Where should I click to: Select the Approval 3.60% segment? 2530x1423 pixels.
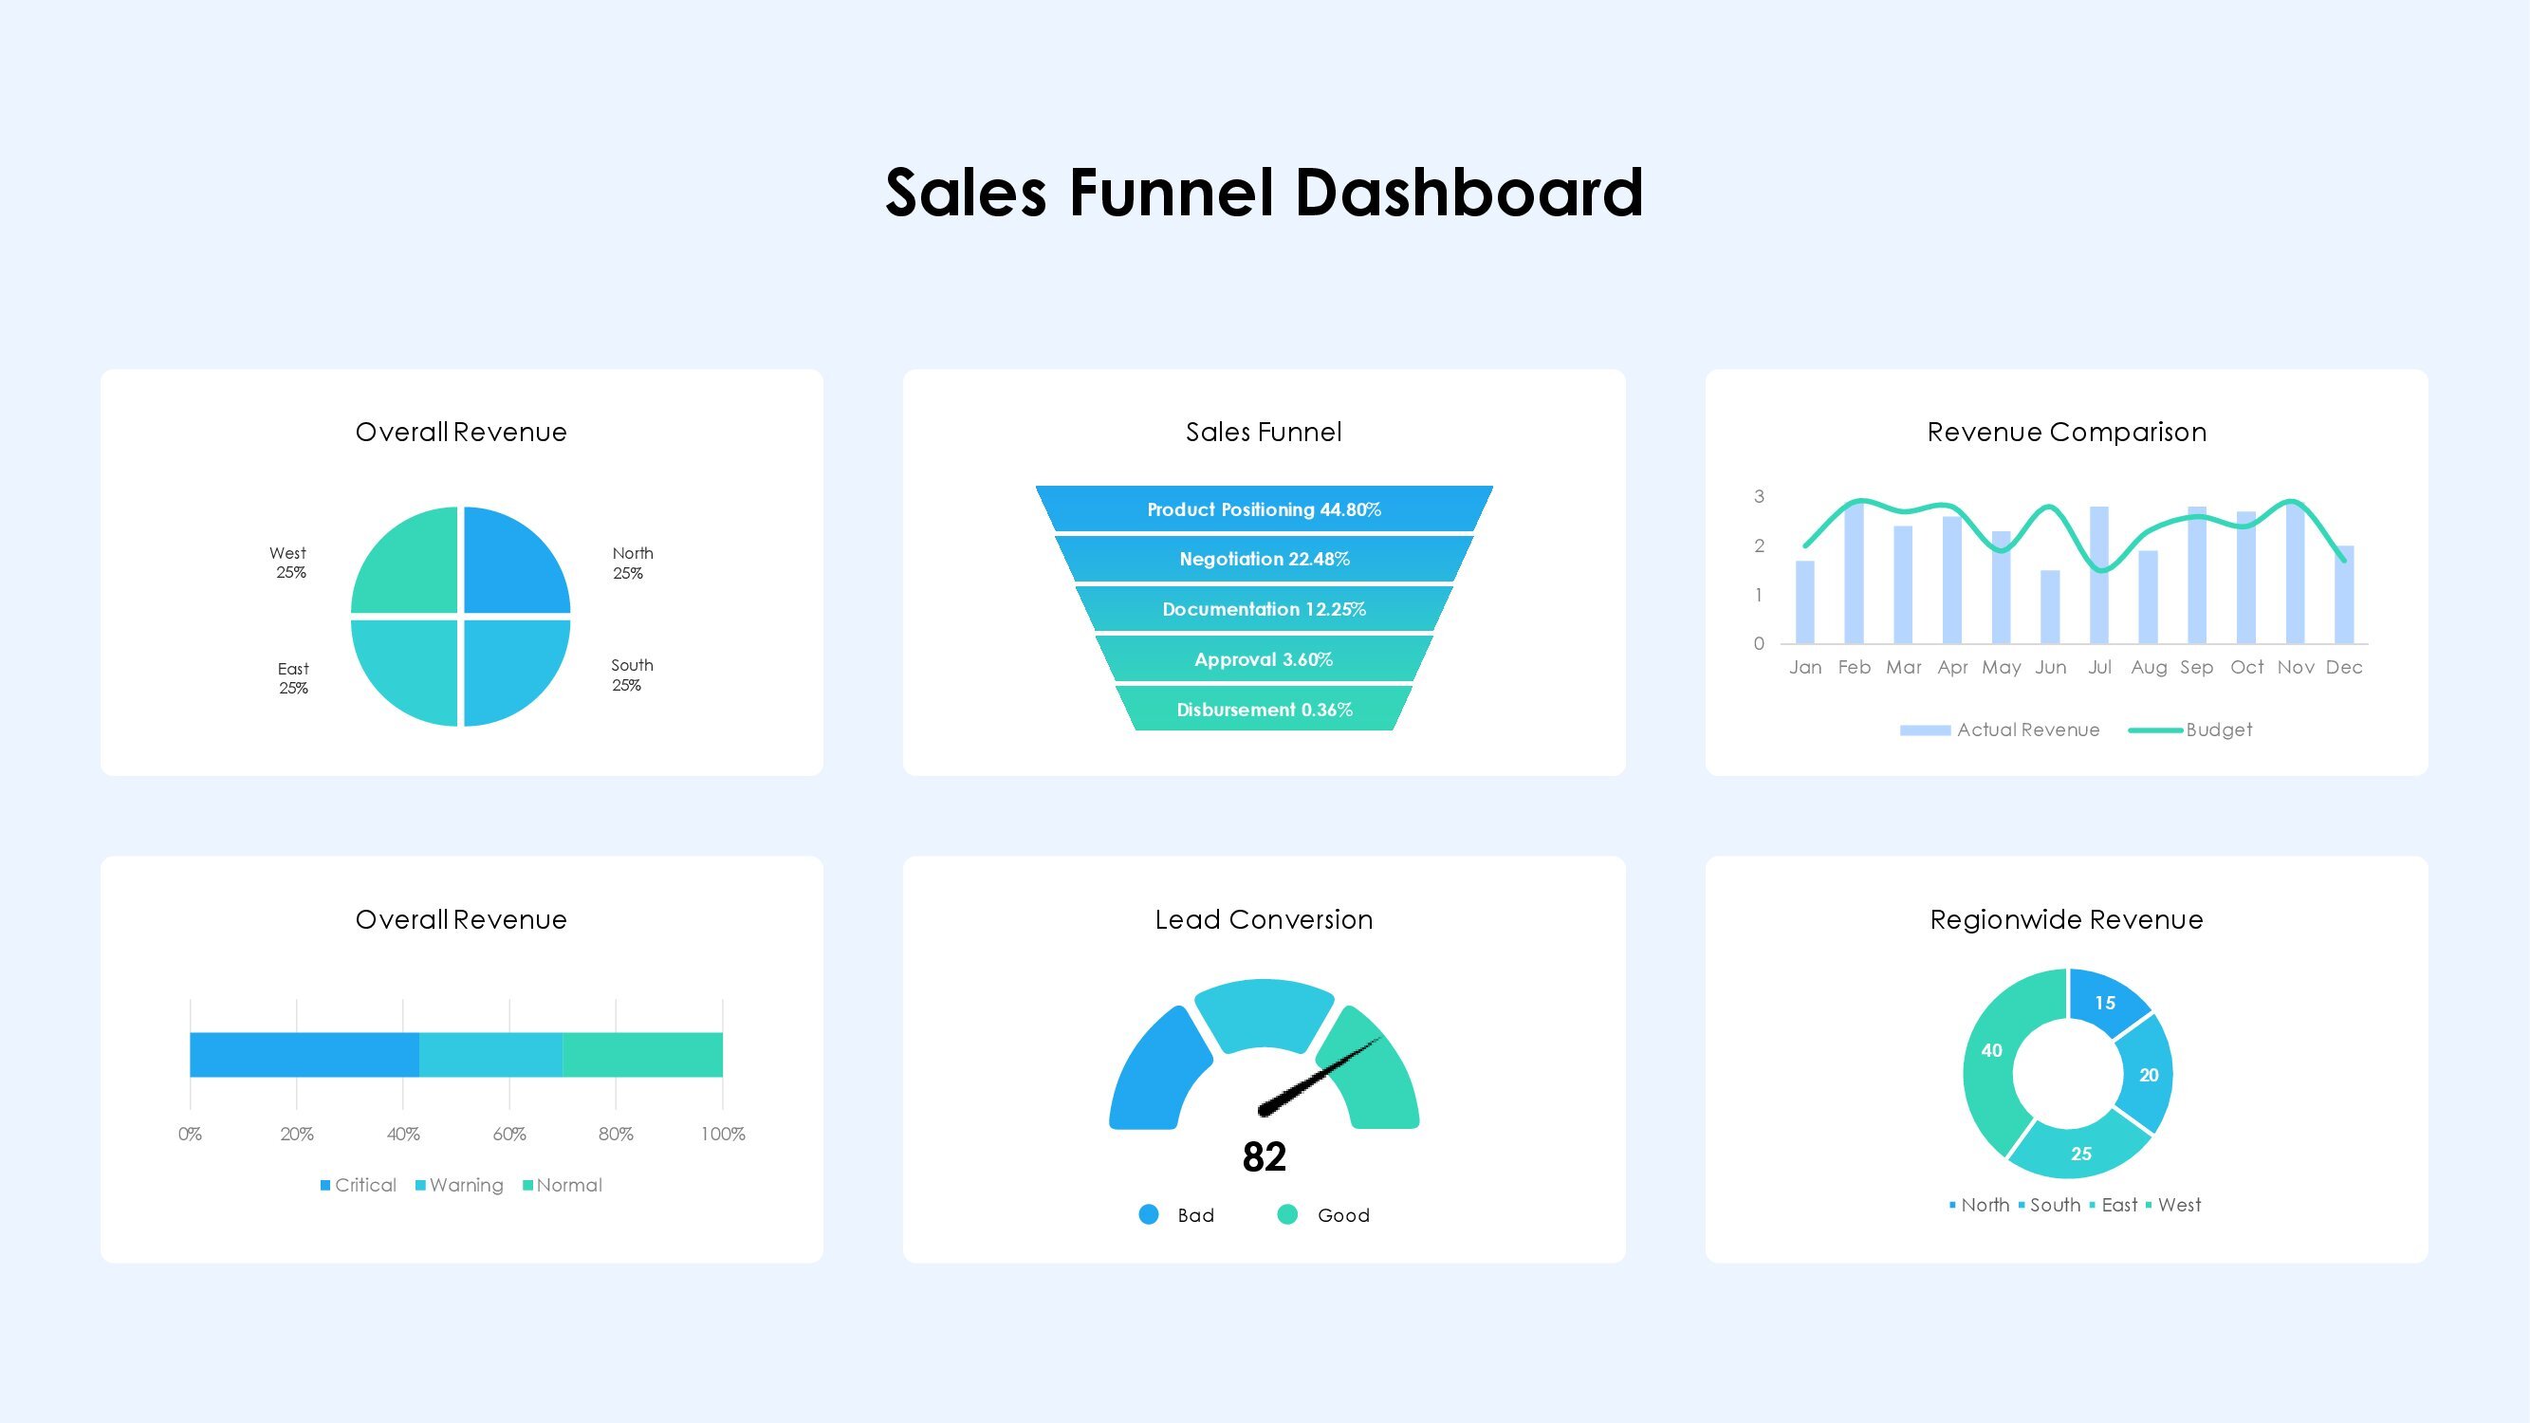pos(1265,659)
